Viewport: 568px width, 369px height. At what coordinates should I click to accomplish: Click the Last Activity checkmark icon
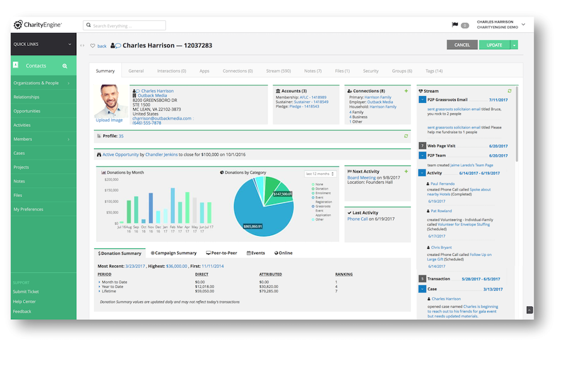[x=350, y=213]
